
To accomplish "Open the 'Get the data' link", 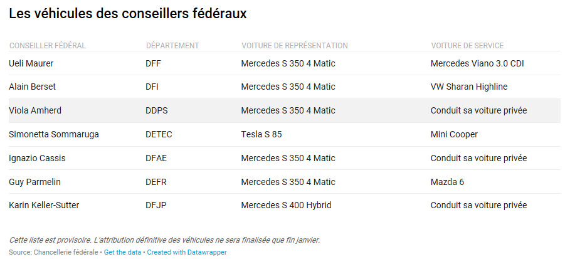I will click(x=122, y=252).
